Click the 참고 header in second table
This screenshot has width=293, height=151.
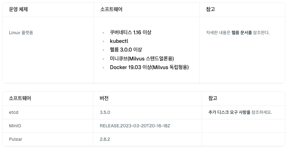click(x=213, y=98)
